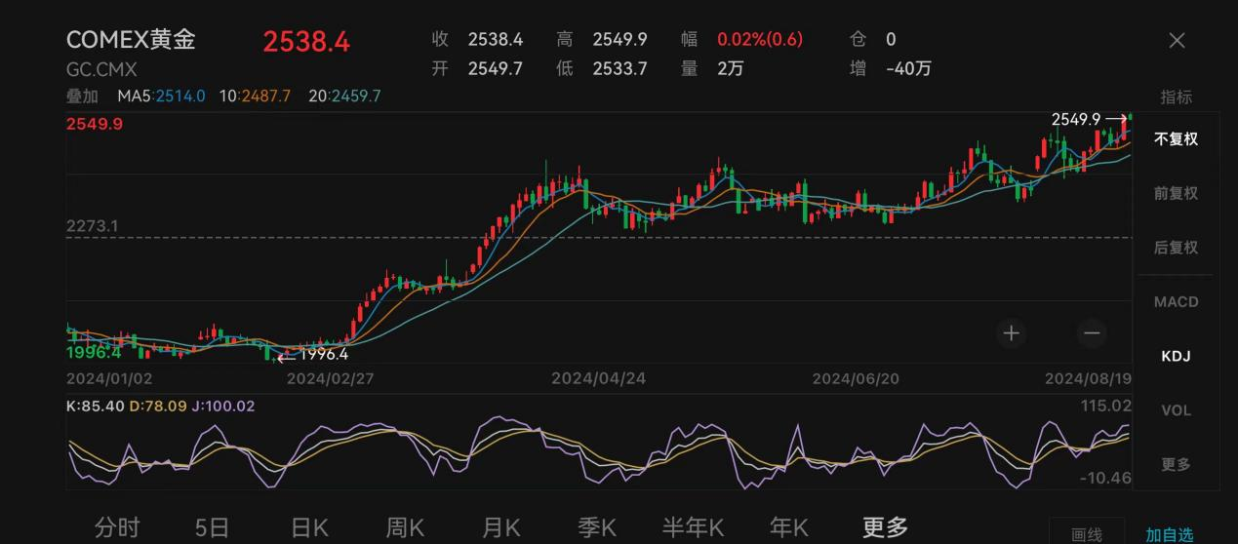Screen dimensions: 1238x544
Task: Switch indicator to MACD
Action: tap(1176, 302)
